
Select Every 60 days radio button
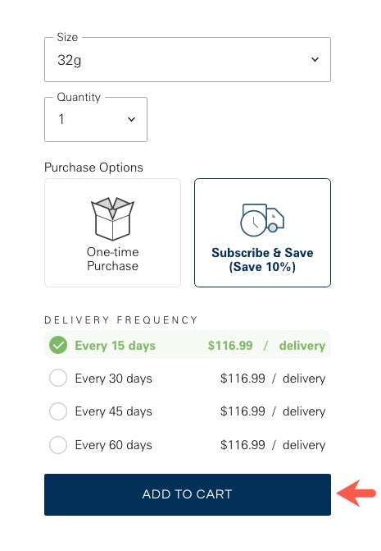tap(58, 445)
